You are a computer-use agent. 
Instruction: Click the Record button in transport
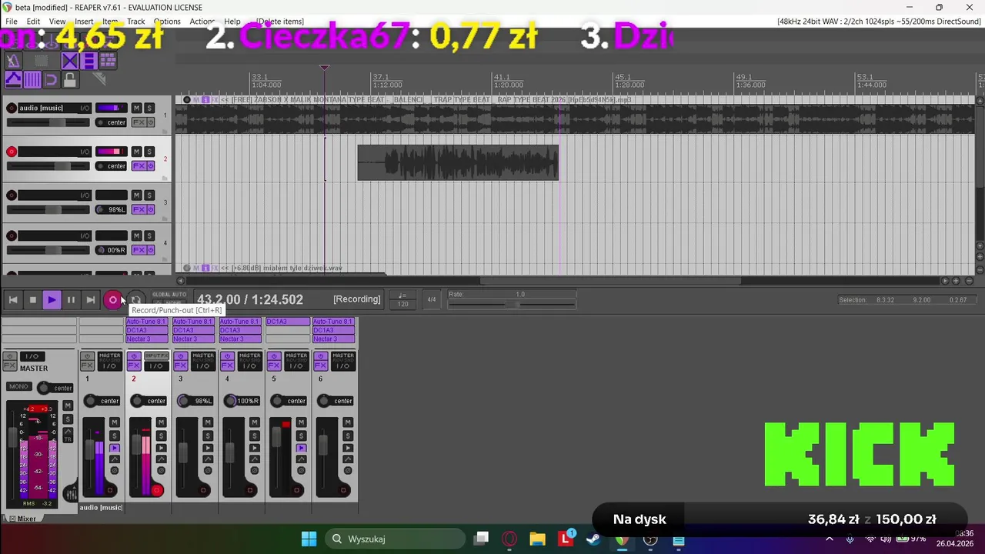pyautogui.click(x=113, y=300)
